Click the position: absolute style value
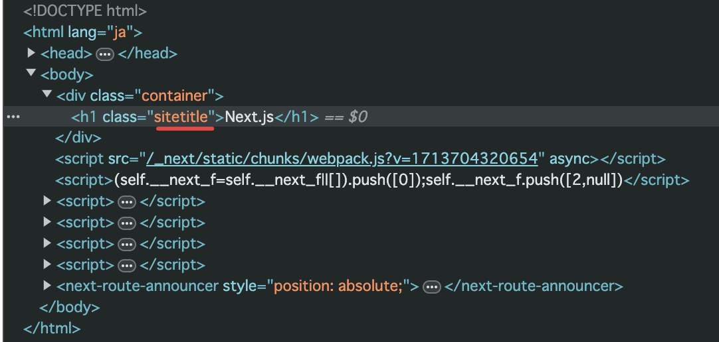This screenshot has height=342, width=719. [338, 286]
